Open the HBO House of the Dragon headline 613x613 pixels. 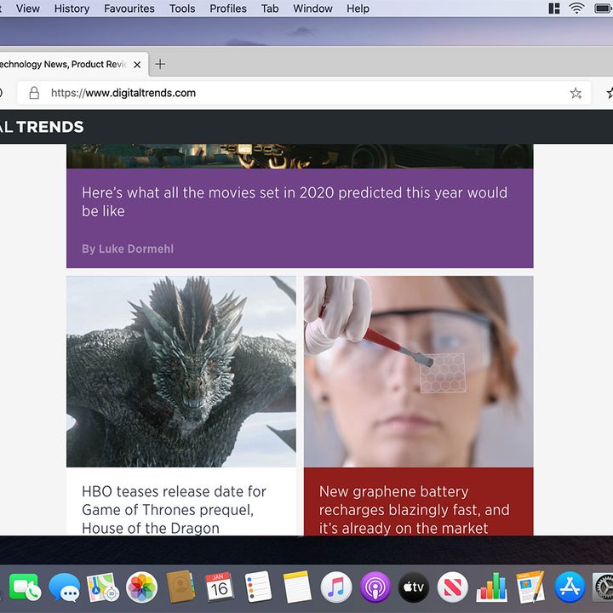(174, 509)
